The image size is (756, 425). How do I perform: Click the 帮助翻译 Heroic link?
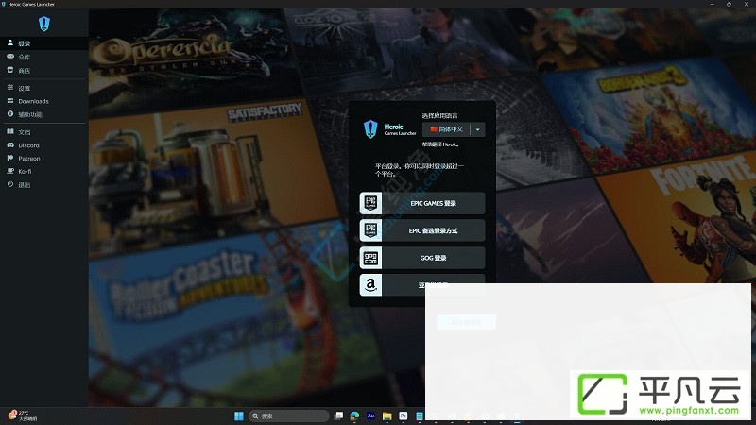[x=440, y=144]
